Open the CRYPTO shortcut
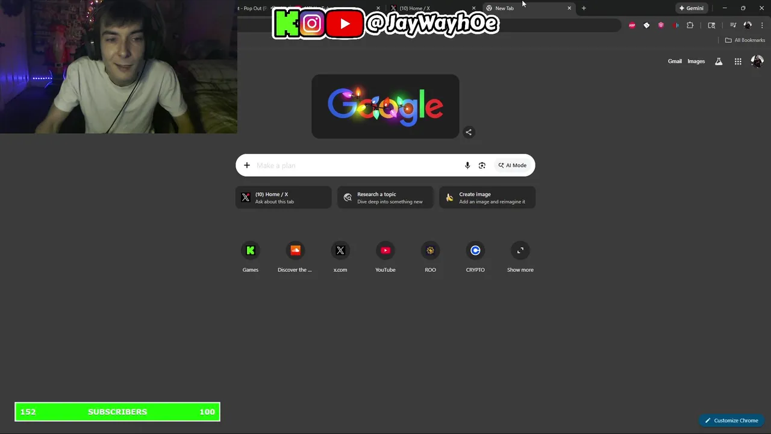The width and height of the screenshot is (771, 434). [475, 257]
